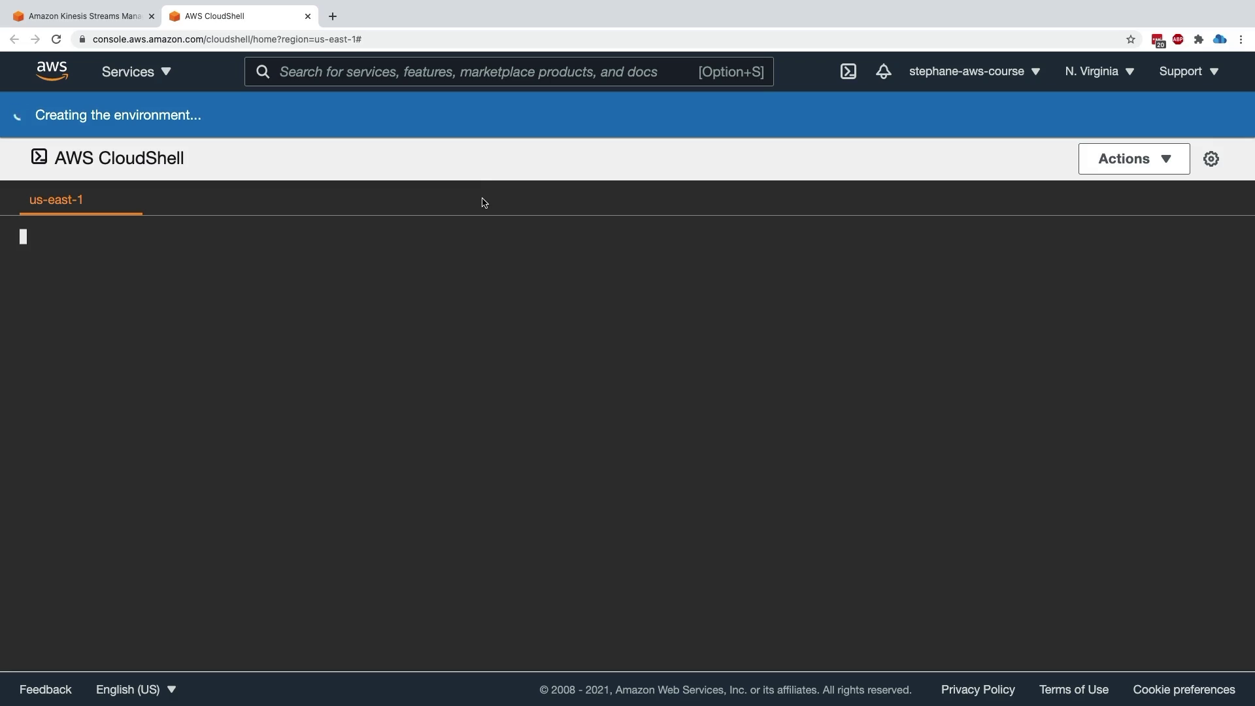Screen dimensions: 1255x706
Task: Open the stephane-aws-course account dropdown
Action: [x=974, y=71]
